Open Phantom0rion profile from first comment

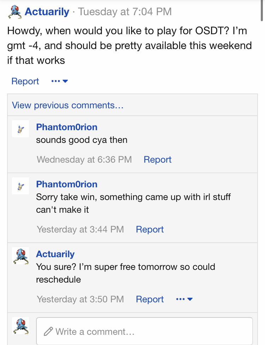[67, 127]
